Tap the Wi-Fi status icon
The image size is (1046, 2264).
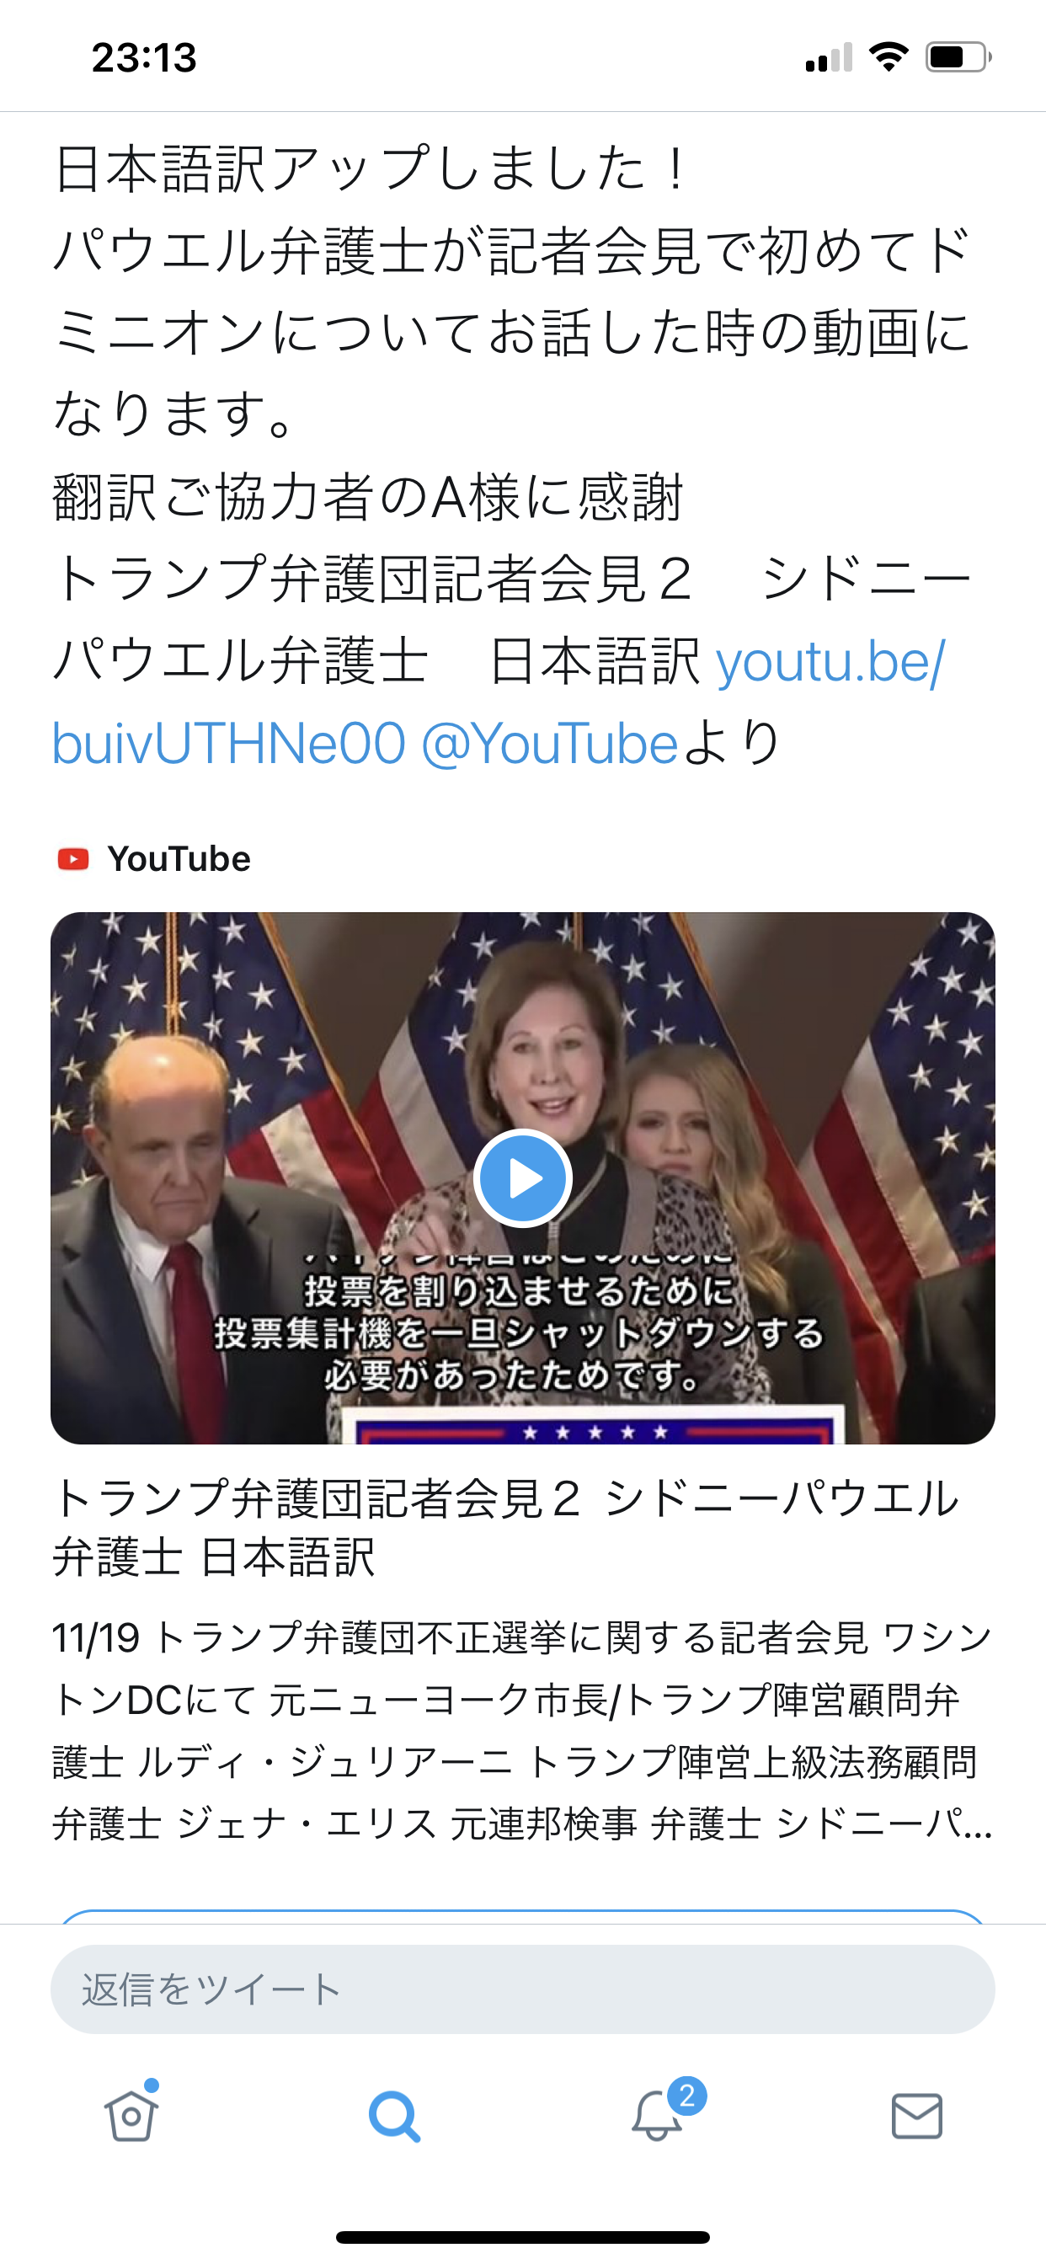(x=888, y=57)
